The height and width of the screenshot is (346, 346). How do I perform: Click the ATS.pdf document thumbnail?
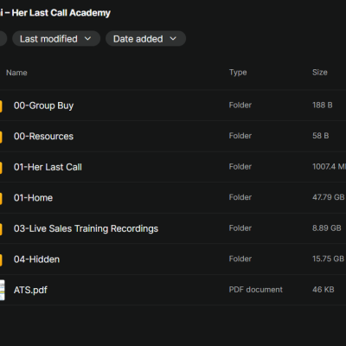[x=2, y=290]
